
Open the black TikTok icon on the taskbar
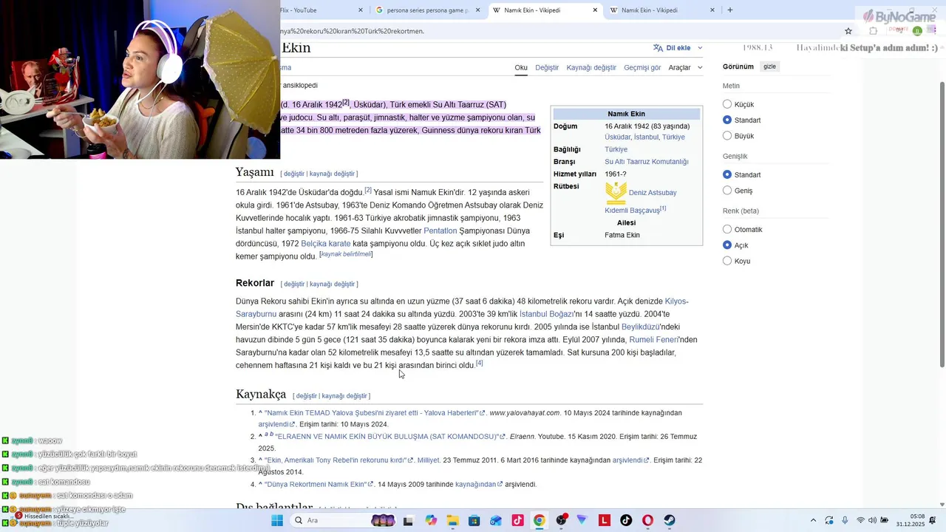(626, 520)
